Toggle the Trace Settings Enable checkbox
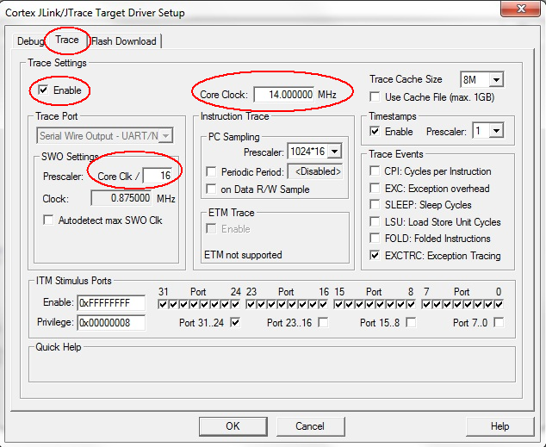The width and height of the screenshot is (546, 447). click(x=44, y=90)
